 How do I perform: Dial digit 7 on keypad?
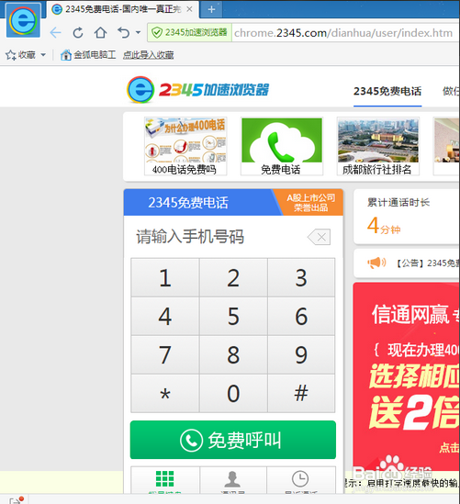point(165,355)
